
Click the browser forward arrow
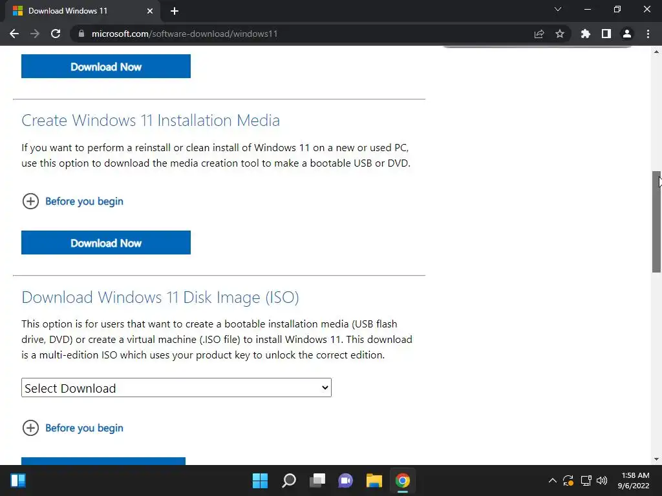[35, 34]
